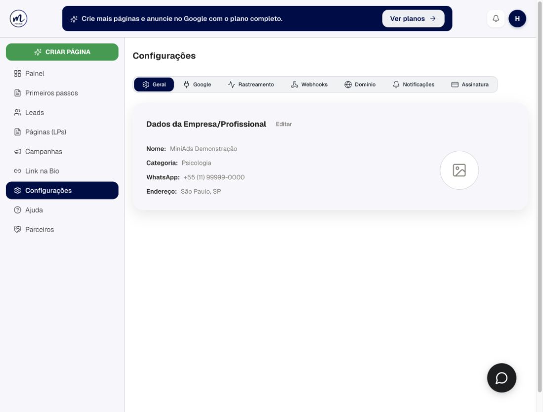This screenshot has height=412, width=543.
Task: Click the Configurações page heading
Action: coord(164,56)
